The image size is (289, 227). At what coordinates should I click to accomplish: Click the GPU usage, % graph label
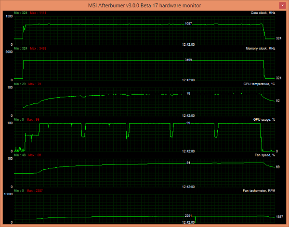(264, 119)
